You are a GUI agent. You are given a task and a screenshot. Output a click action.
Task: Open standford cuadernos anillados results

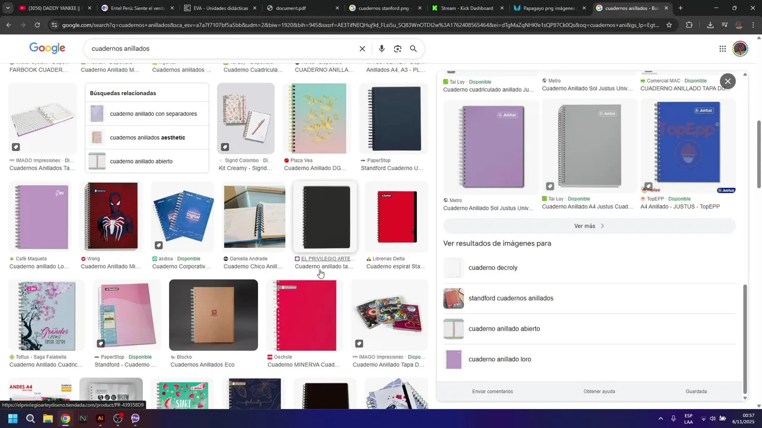(589, 298)
